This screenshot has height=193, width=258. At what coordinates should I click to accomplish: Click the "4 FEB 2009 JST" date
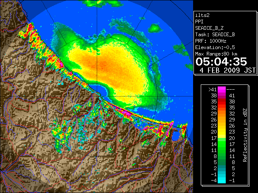227,70
